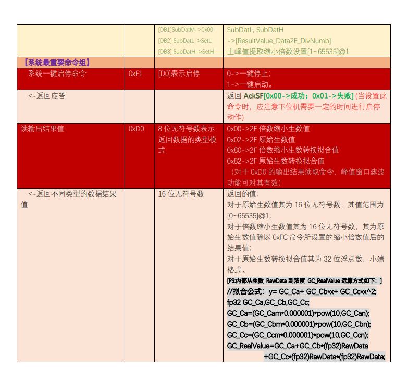Click the [DB3] SubDatH->SetH entry
Screen dimensions: 395x367
(x=186, y=52)
